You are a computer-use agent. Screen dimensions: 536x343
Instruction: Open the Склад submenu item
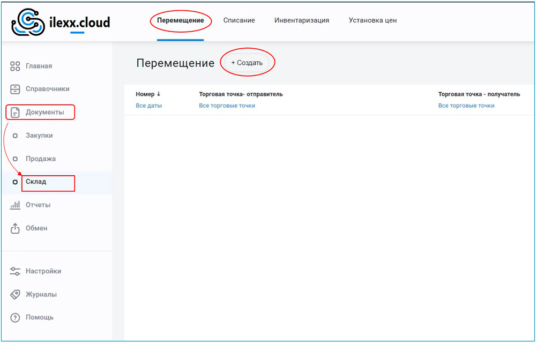[x=36, y=182]
